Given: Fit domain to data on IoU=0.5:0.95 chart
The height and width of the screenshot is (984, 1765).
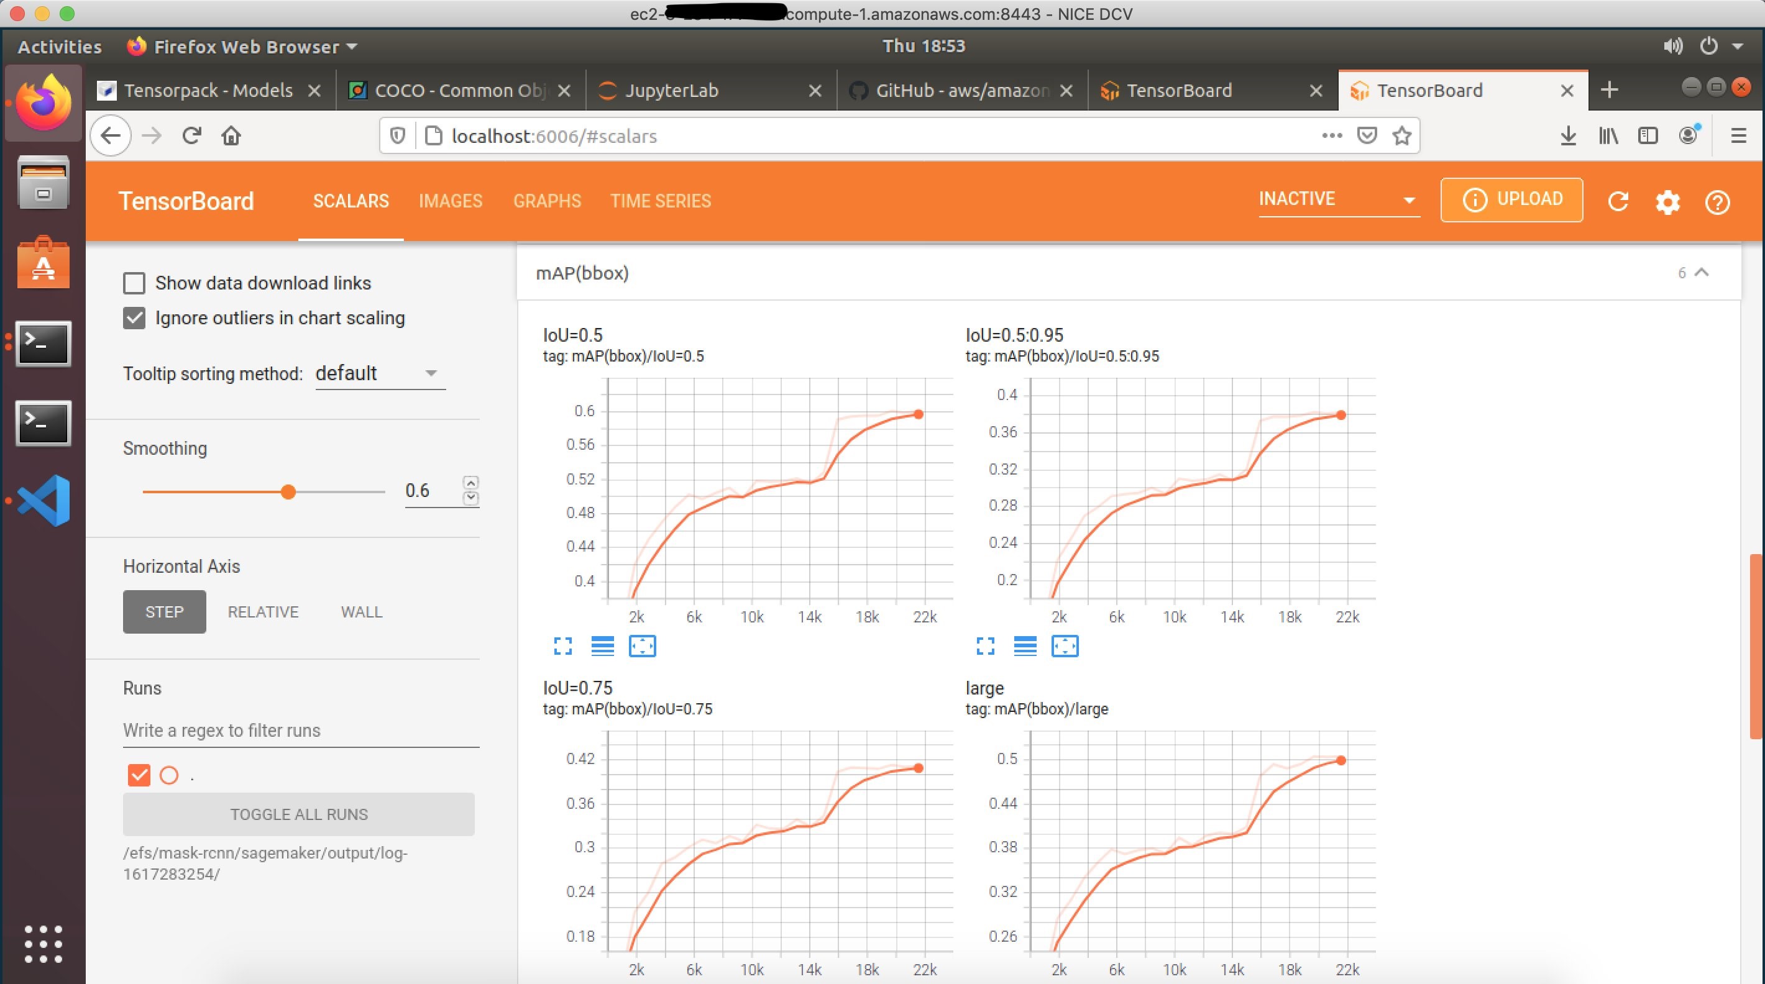Looking at the screenshot, I should (x=1065, y=645).
